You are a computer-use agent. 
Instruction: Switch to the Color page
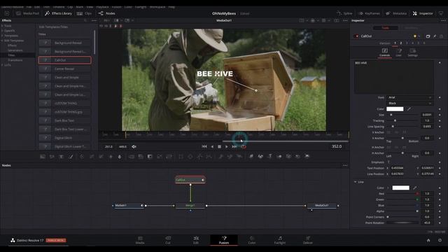pos(251,240)
